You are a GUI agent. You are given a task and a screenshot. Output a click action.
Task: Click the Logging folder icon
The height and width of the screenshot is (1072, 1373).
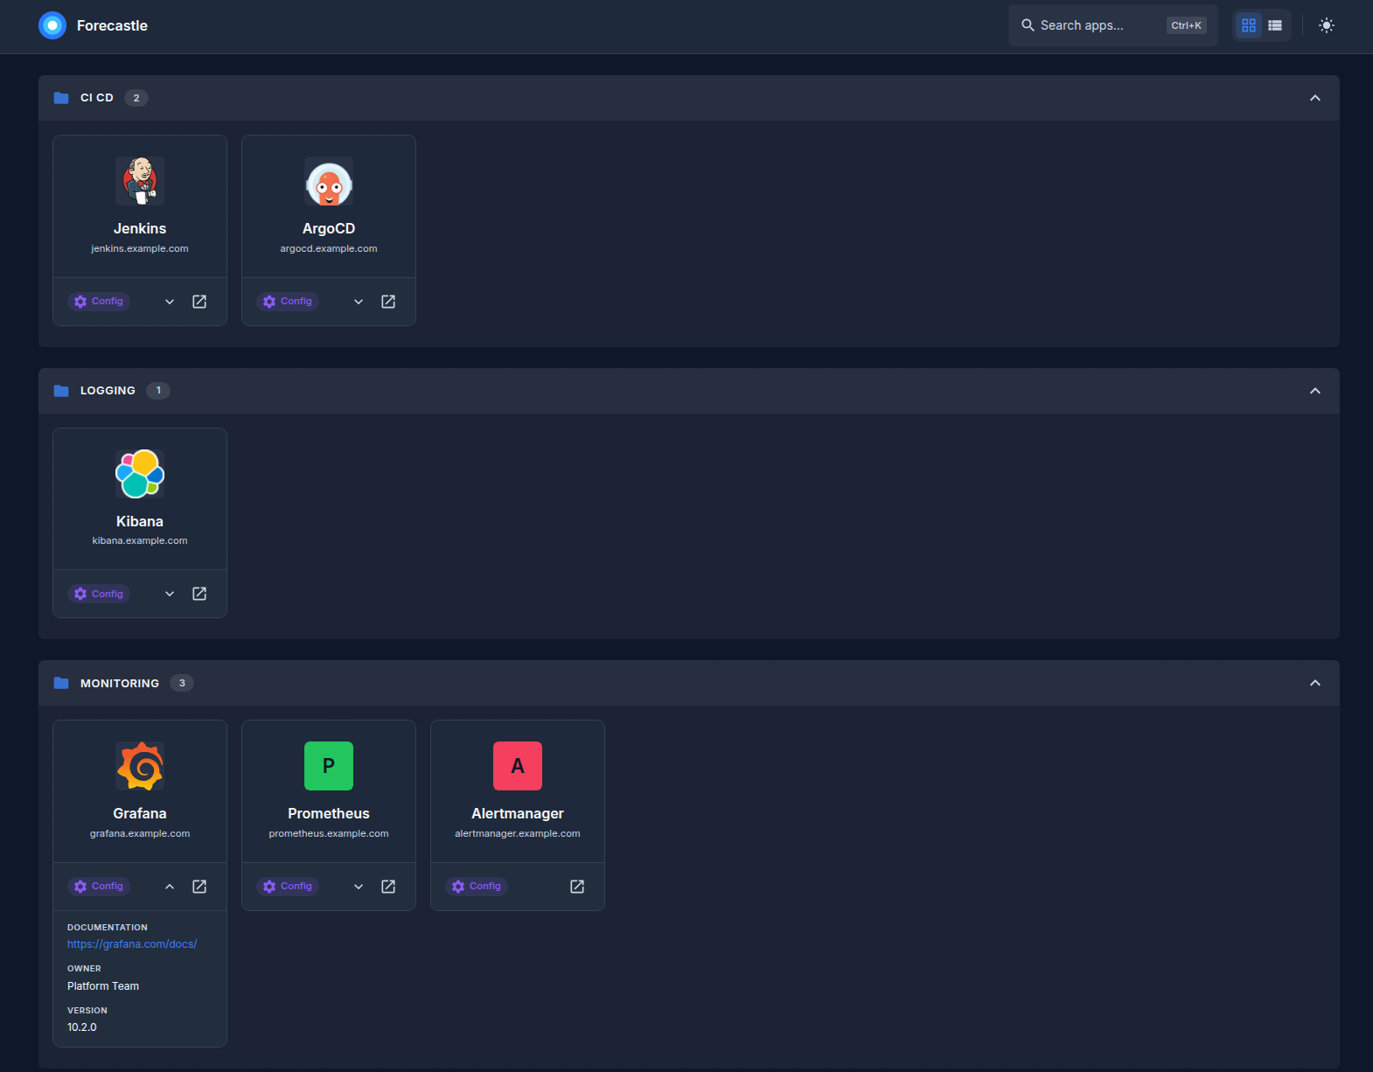tap(61, 391)
